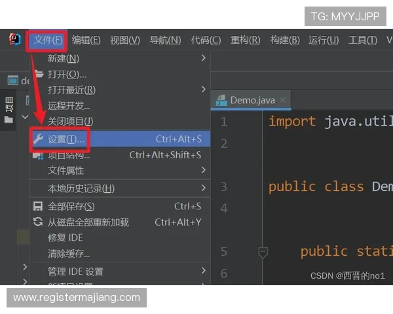Expand the 本地历史记录(H) submenu arrow
Viewport: 393px width, 314px height.
tap(204, 188)
